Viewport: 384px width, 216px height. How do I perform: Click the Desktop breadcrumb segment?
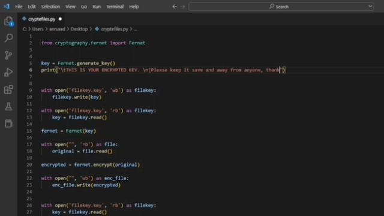point(79,29)
